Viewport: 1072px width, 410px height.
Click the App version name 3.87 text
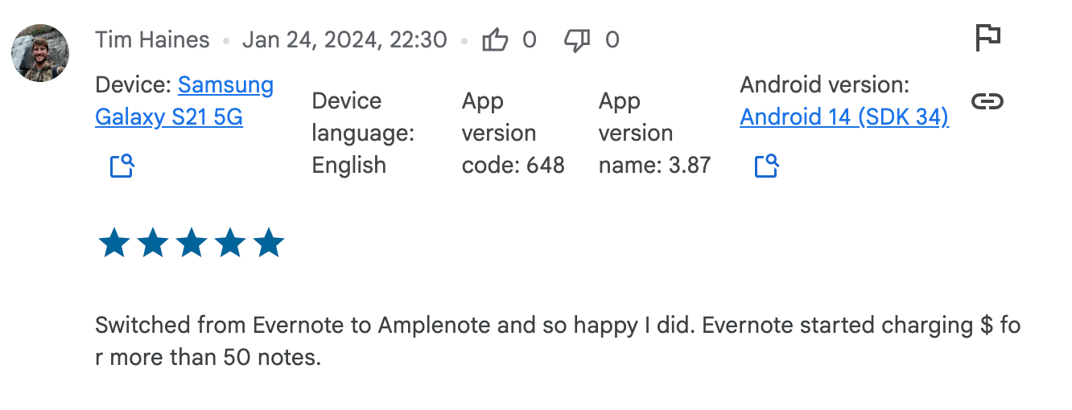pos(655,133)
